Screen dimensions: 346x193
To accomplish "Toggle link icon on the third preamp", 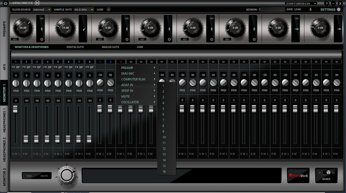I will tap(127, 18).
